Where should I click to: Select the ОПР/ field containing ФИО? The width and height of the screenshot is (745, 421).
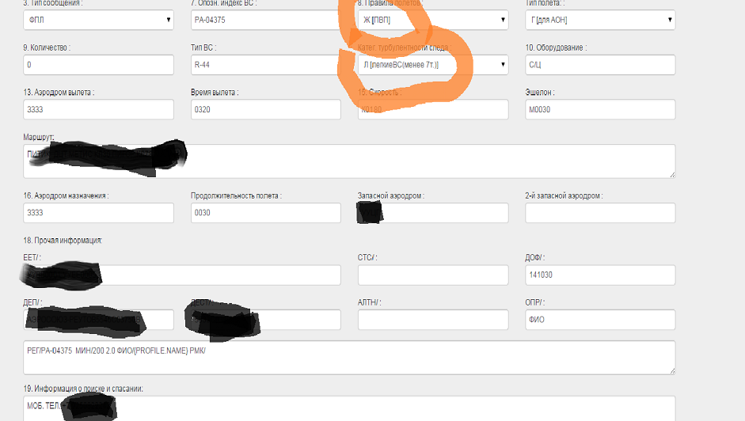599,320
